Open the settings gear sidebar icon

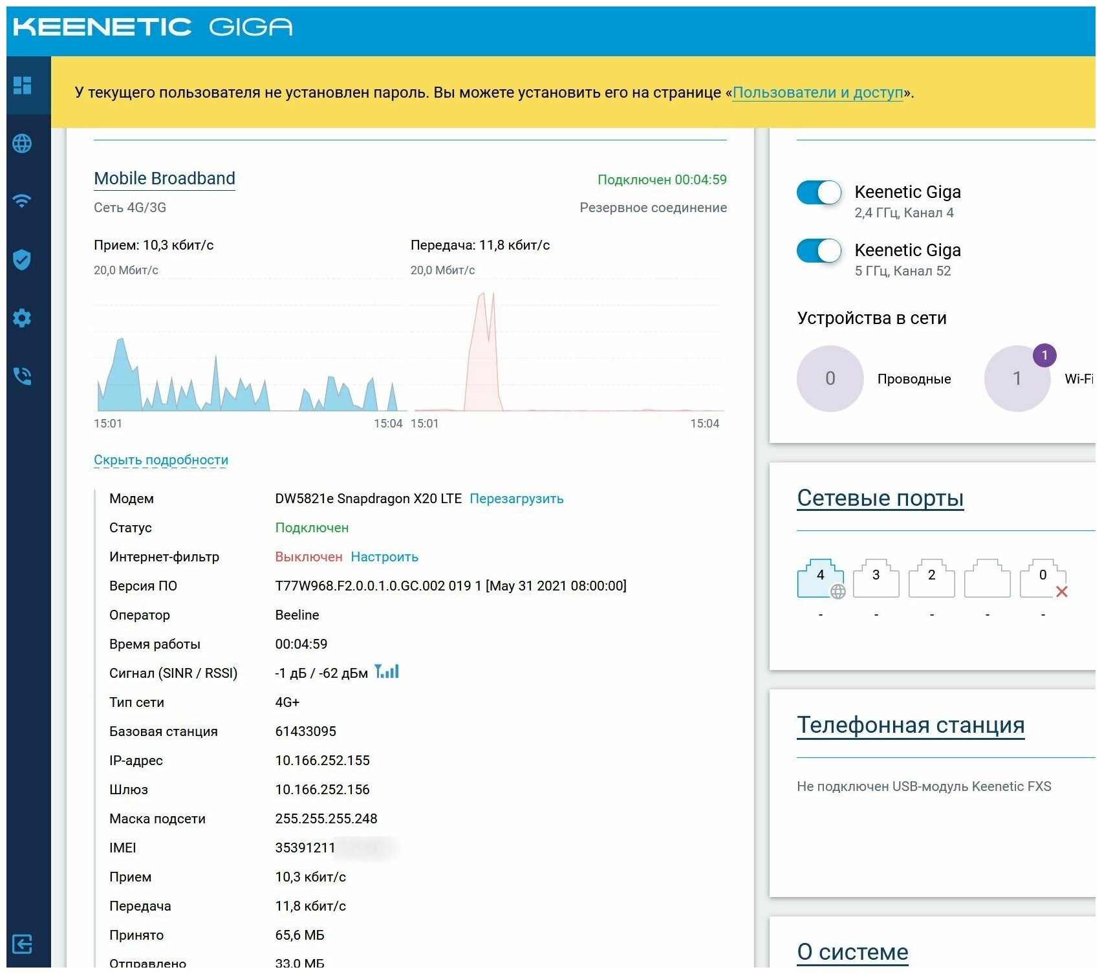coord(22,318)
